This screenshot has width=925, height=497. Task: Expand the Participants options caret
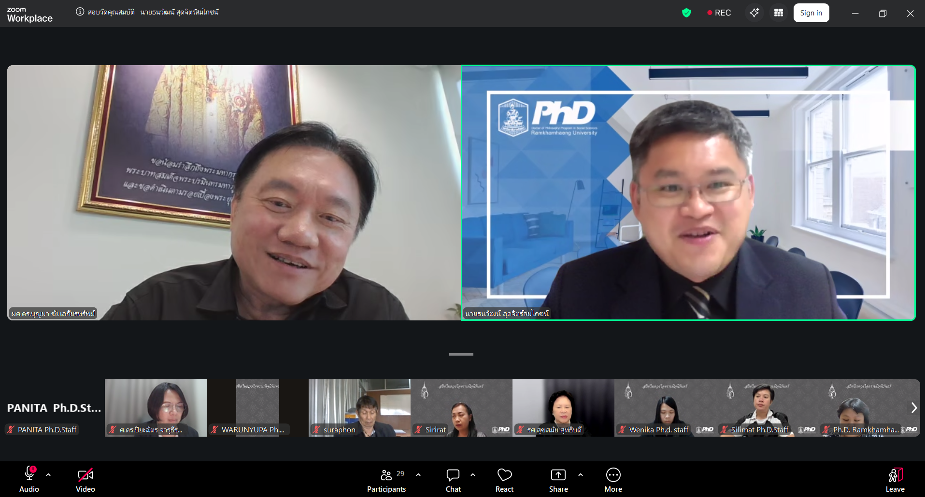pyautogui.click(x=418, y=475)
